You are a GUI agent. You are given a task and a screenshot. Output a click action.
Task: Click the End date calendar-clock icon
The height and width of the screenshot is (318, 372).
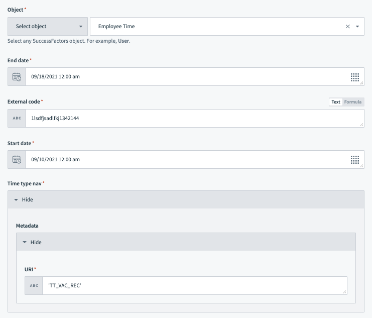[x=17, y=77]
